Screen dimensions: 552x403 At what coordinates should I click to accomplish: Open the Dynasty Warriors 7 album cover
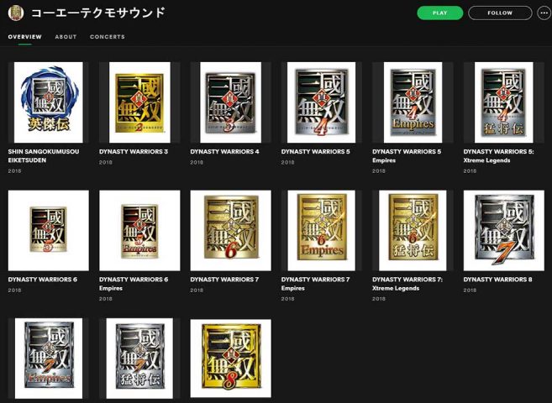pyautogui.click(x=230, y=230)
